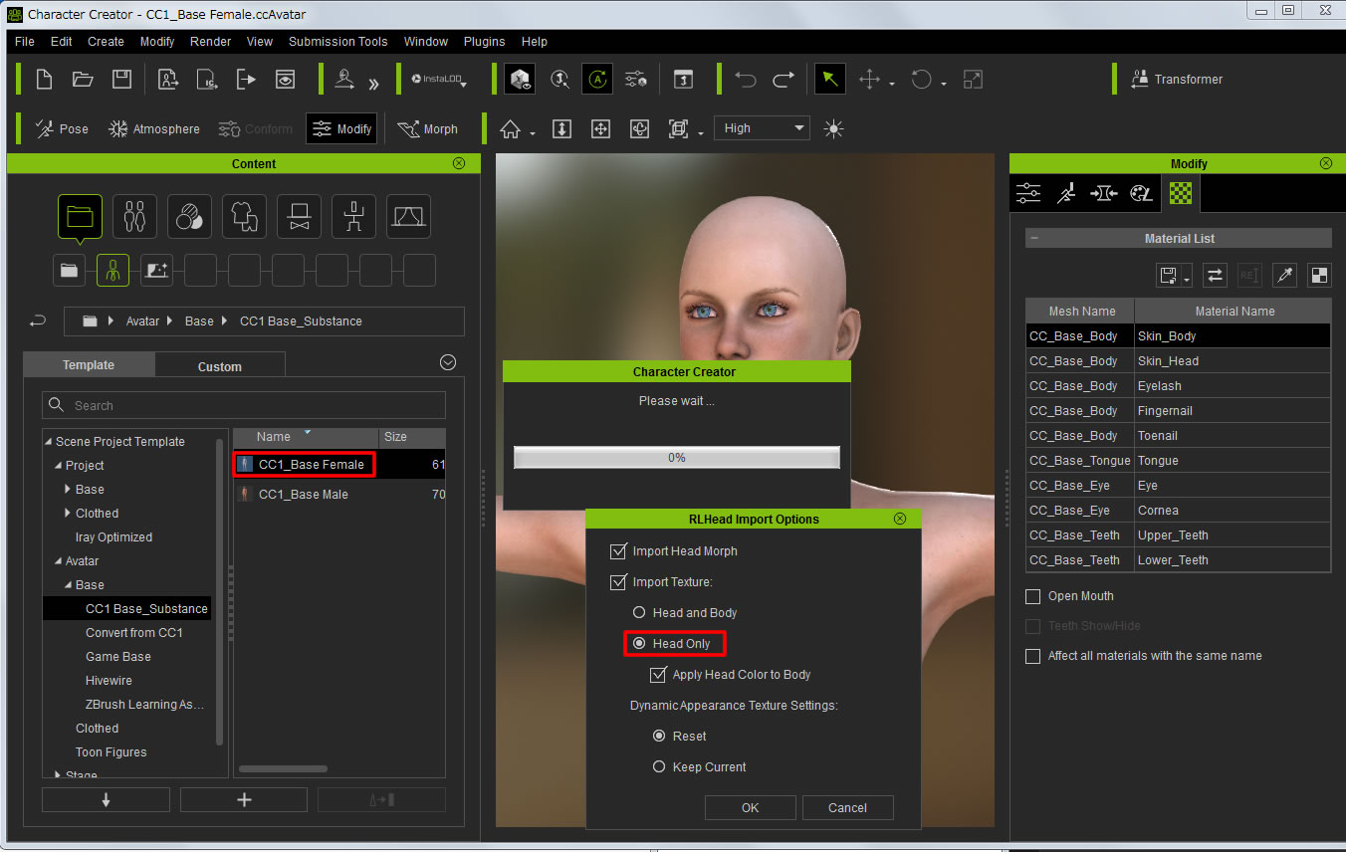Expand the Base node under Project
The height and width of the screenshot is (852, 1346).
point(68,490)
